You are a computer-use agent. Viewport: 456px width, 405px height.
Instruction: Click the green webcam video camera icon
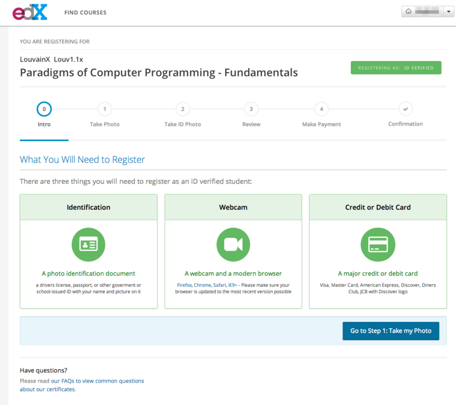(x=233, y=244)
